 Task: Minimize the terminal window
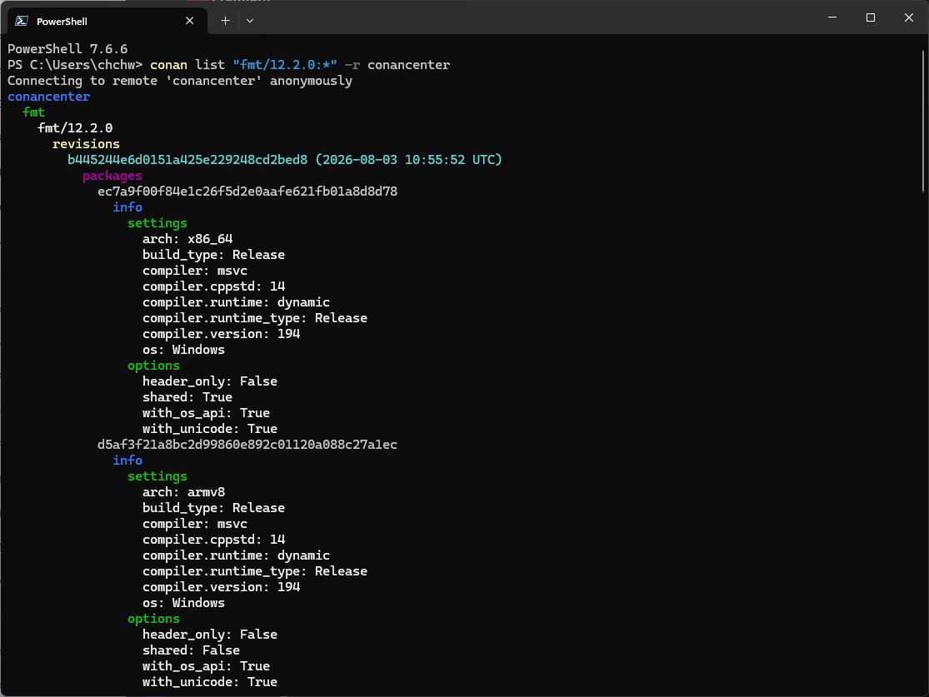pos(832,17)
